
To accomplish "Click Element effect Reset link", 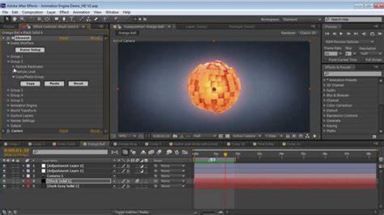I will tap(63, 38).
